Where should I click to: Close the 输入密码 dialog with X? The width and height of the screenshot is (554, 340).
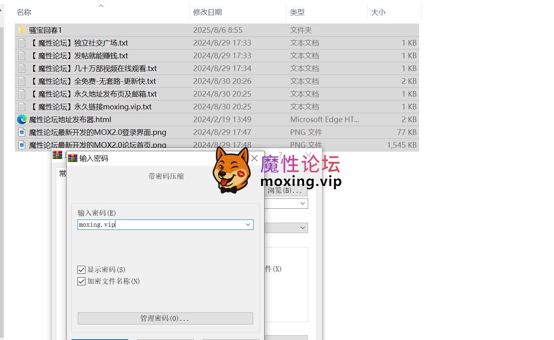(254, 158)
